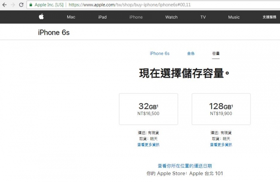Click the browser forward arrow
Image resolution: width=280 pixels, height=182 pixels.
point(13,5)
